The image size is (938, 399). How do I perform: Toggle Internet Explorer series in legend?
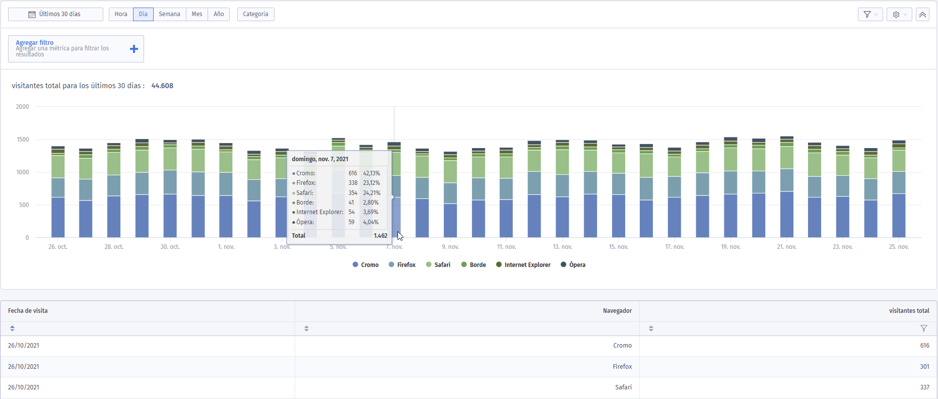[523, 265]
